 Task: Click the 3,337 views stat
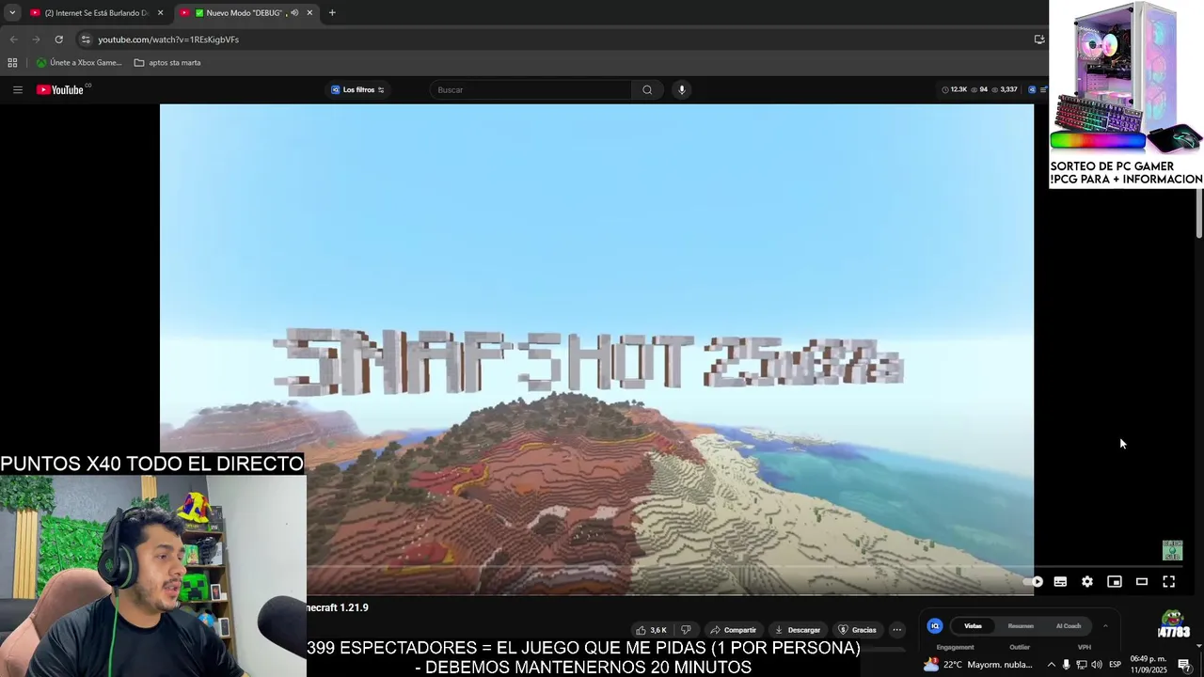click(x=1005, y=89)
